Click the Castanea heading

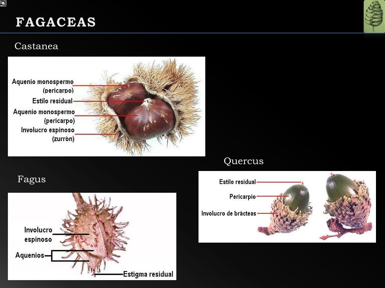[36, 46]
